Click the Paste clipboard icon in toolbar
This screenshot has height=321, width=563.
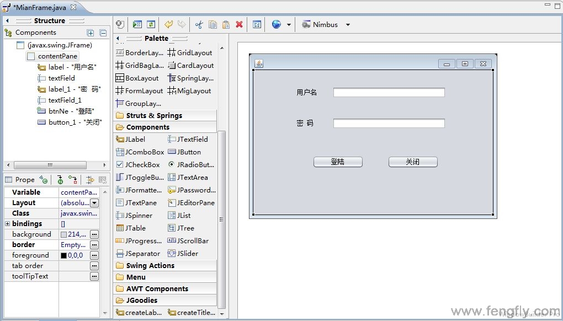point(226,24)
